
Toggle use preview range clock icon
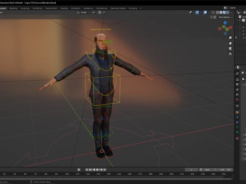click(x=201, y=170)
